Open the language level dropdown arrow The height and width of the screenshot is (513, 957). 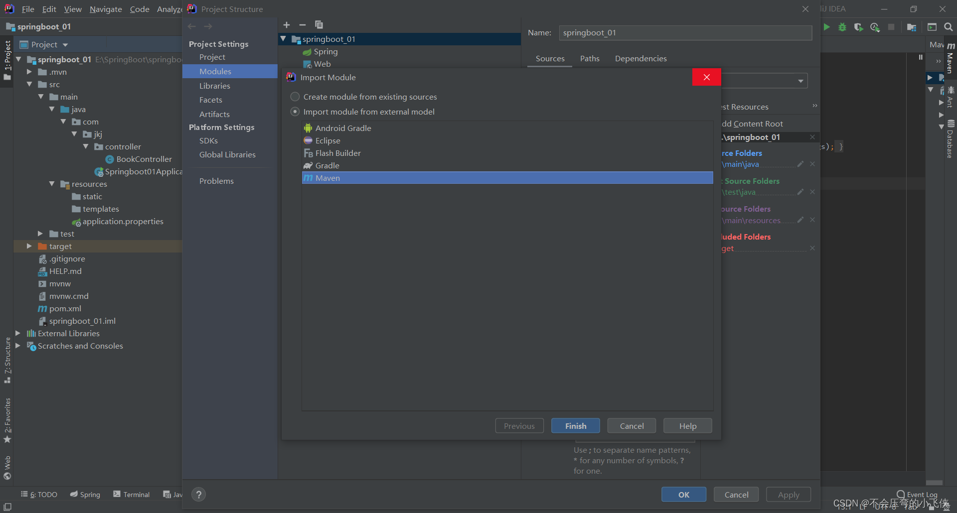click(800, 81)
